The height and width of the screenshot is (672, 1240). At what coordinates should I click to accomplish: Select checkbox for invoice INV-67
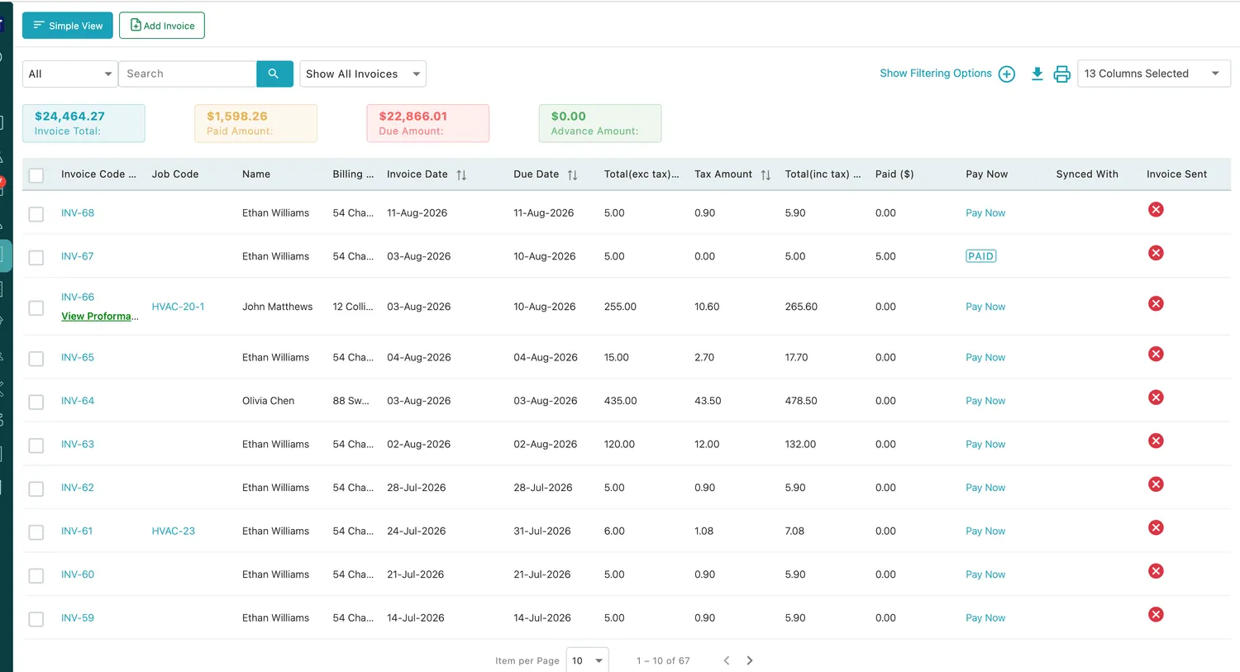36,258
